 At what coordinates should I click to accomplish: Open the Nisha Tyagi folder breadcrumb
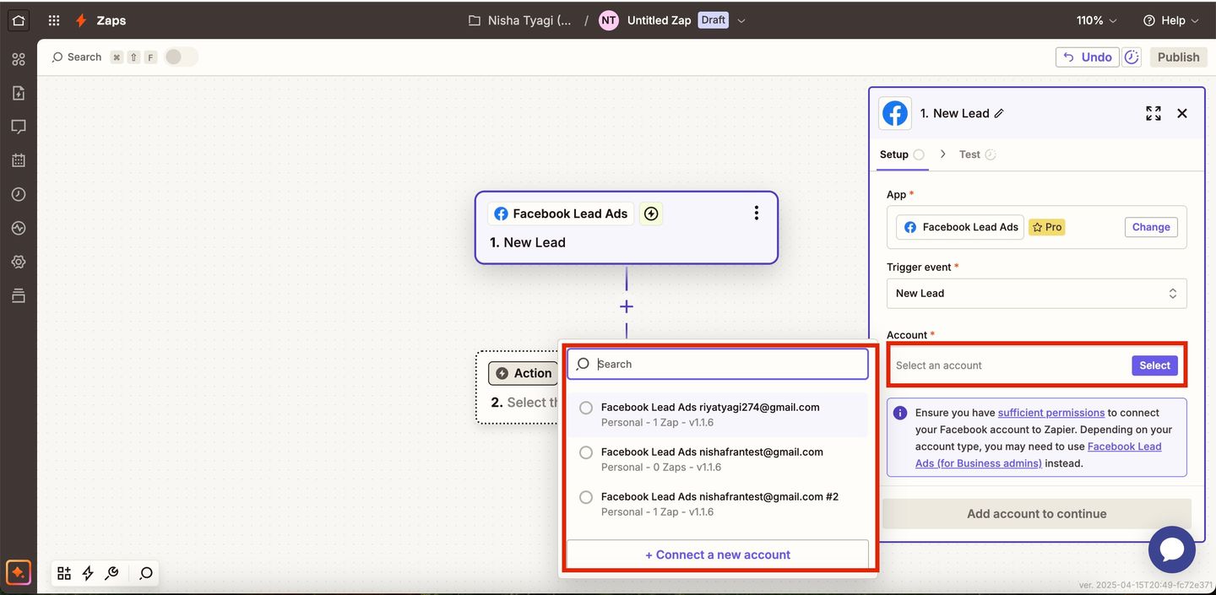(521, 20)
